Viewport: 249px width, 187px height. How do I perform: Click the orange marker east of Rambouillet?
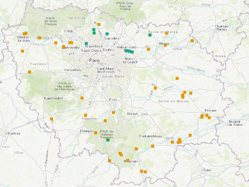tap(82, 98)
